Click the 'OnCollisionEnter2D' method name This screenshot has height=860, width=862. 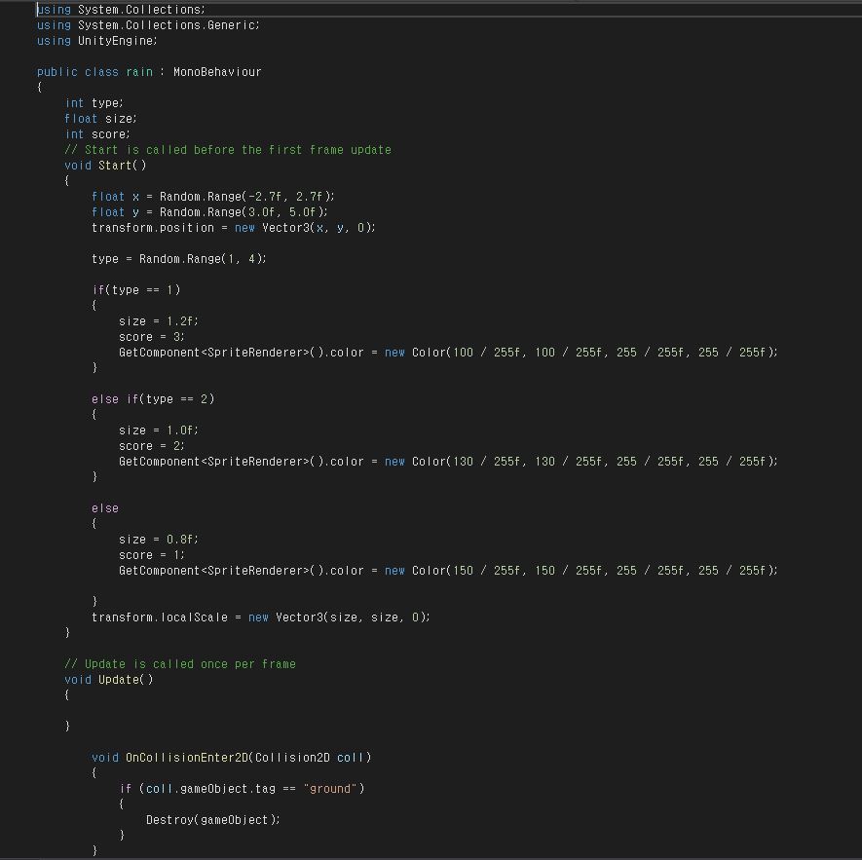click(187, 758)
